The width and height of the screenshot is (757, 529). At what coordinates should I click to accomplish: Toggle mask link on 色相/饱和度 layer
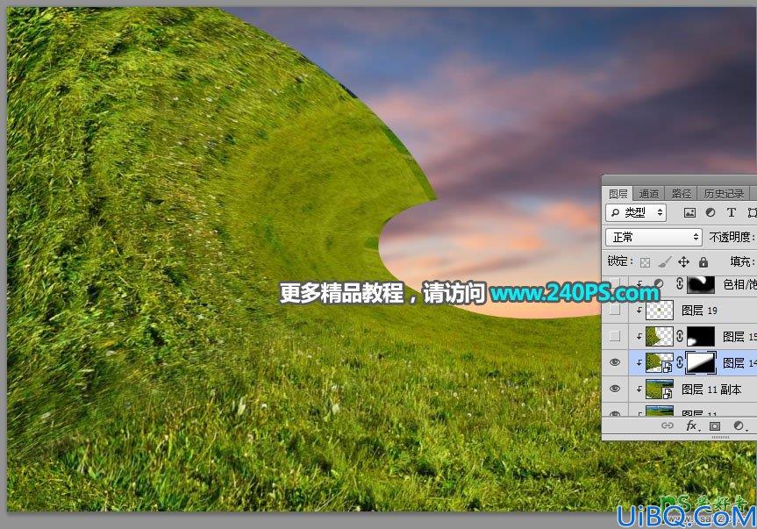pos(680,284)
